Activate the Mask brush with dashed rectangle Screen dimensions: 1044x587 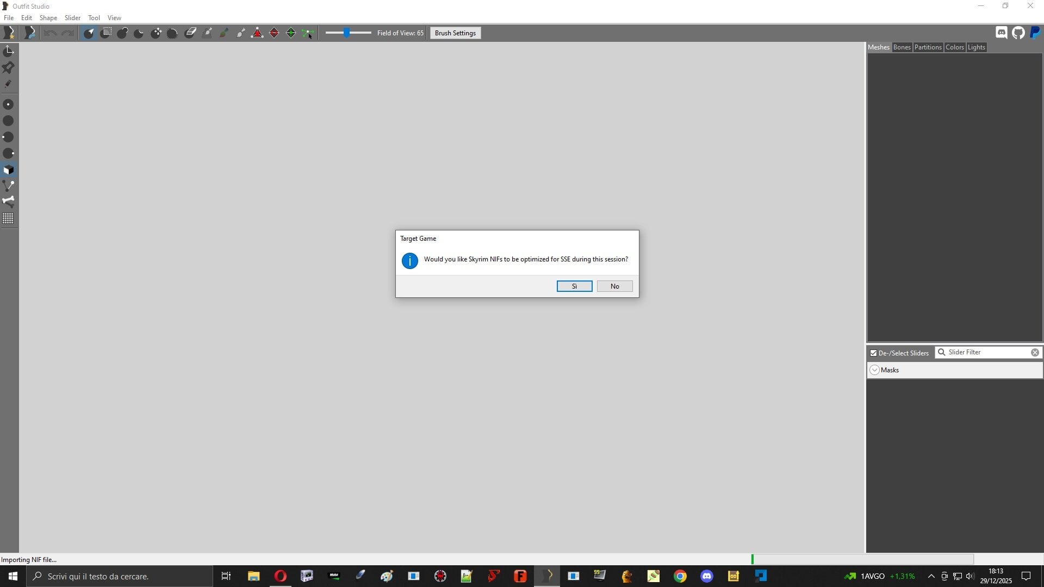pos(106,33)
